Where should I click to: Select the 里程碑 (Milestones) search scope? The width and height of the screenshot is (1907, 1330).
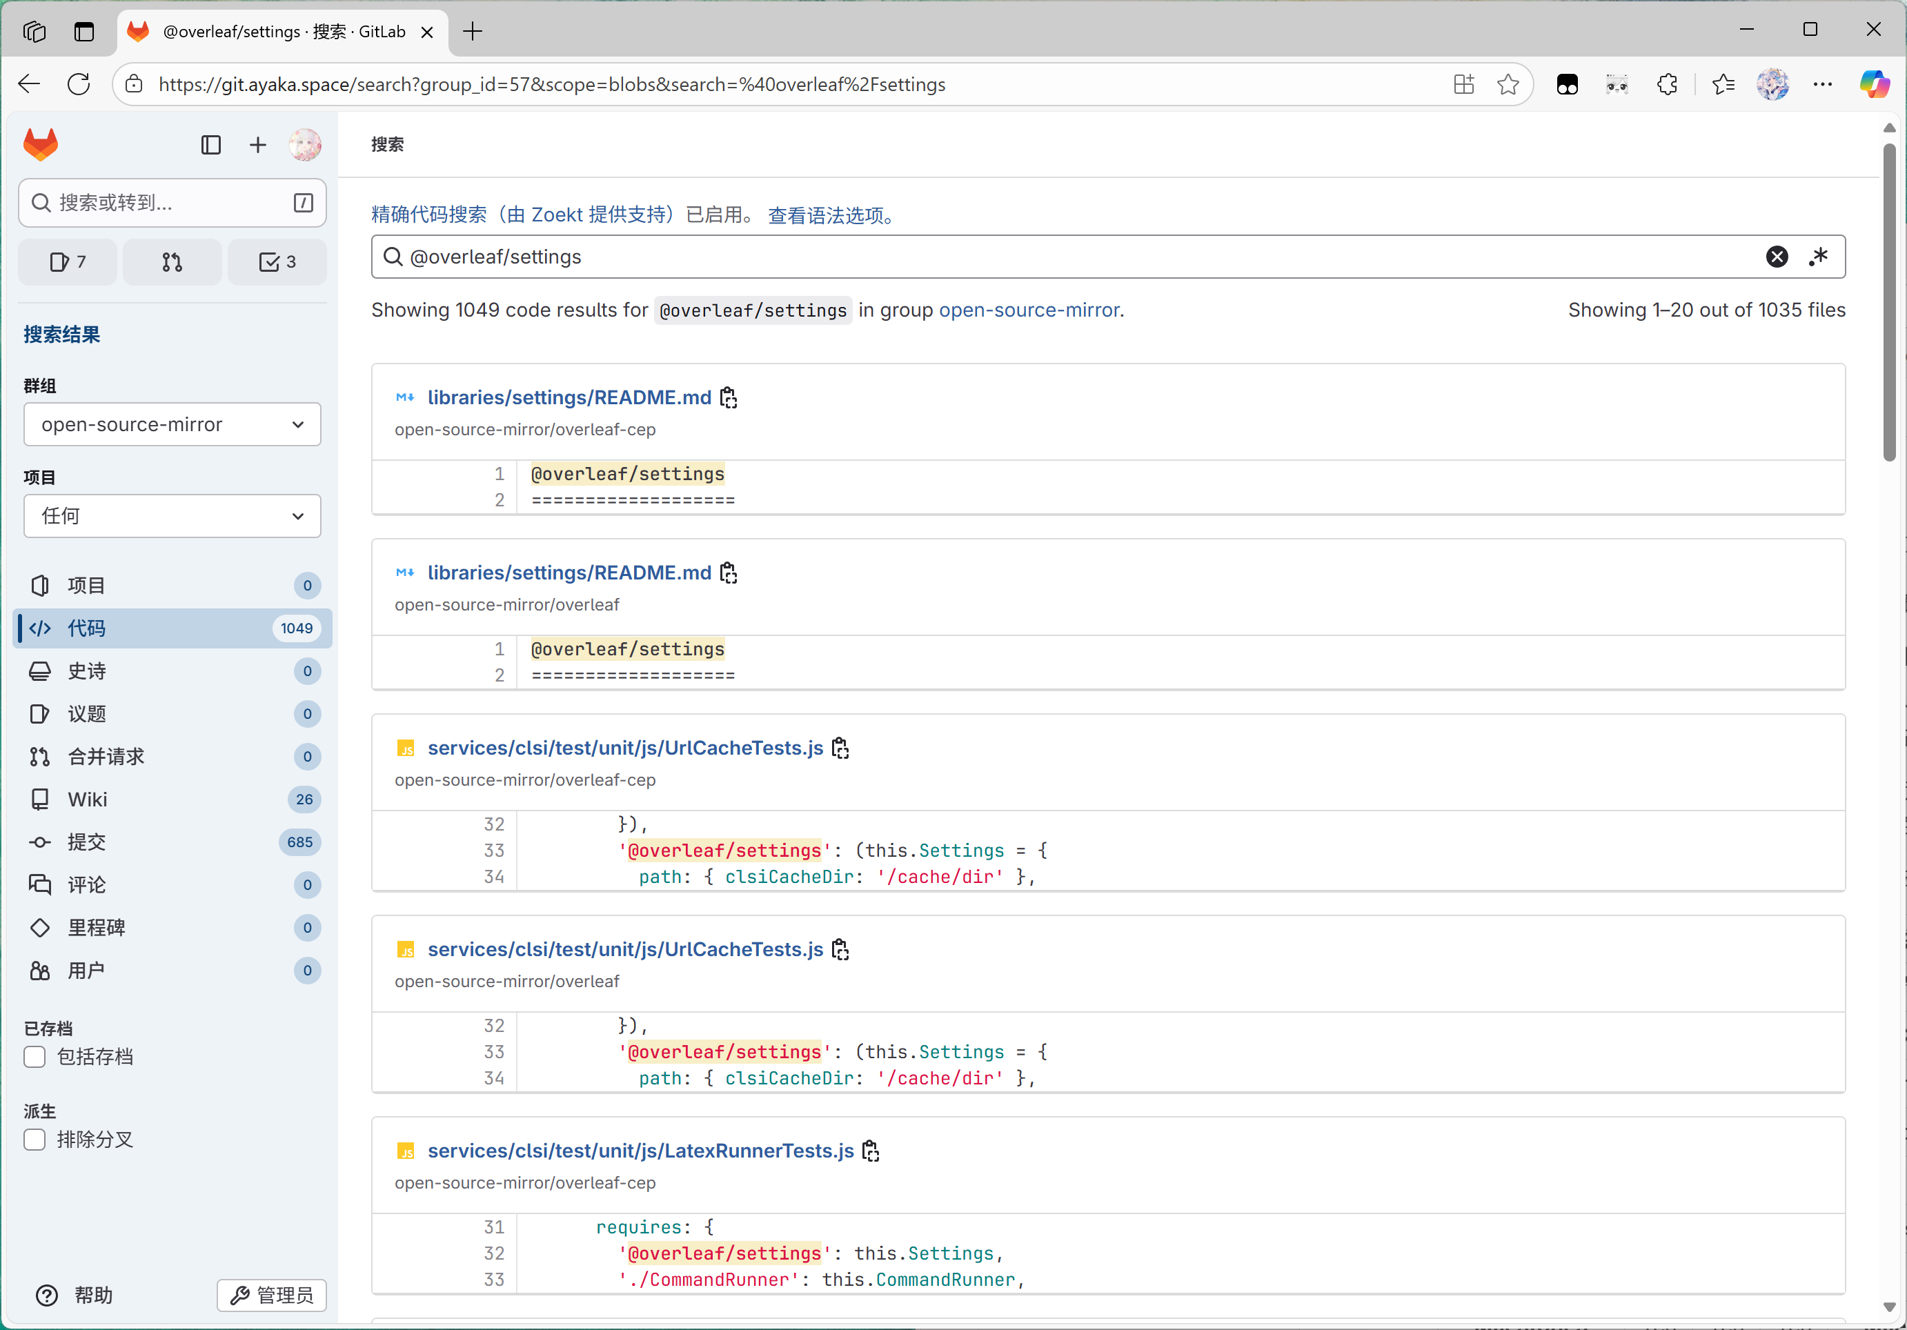[x=172, y=927]
